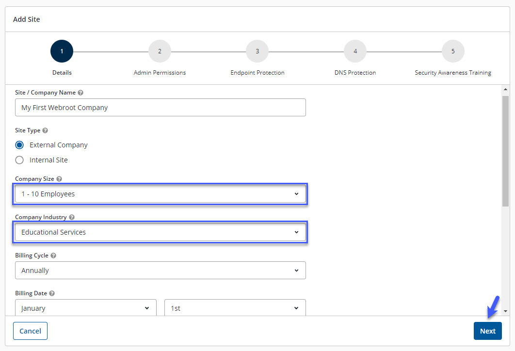
Task: Open the billing month dropdown showing January
Action: tap(86, 308)
